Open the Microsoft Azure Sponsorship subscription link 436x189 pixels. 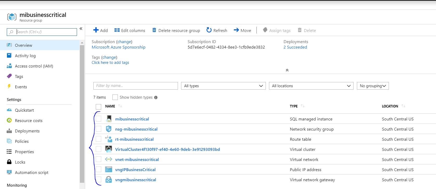[x=118, y=47]
